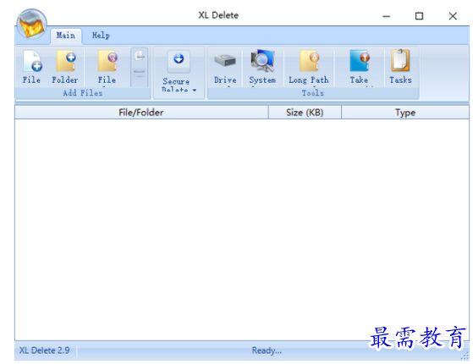Click the XL Delete 2.9 status bar text
This screenshot has width=473, height=364.
coord(45,350)
